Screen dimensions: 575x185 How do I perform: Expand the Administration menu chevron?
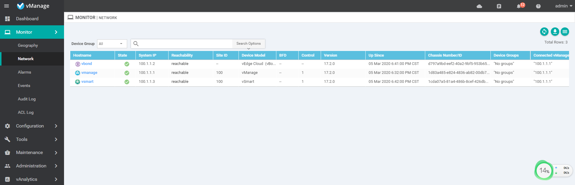(x=56, y=166)
